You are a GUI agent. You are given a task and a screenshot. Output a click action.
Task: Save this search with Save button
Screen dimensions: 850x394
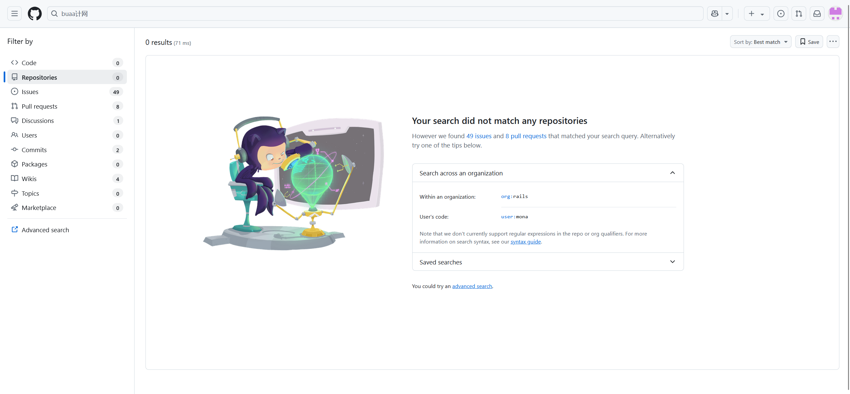pyautogui.click(x=809, y=42)
